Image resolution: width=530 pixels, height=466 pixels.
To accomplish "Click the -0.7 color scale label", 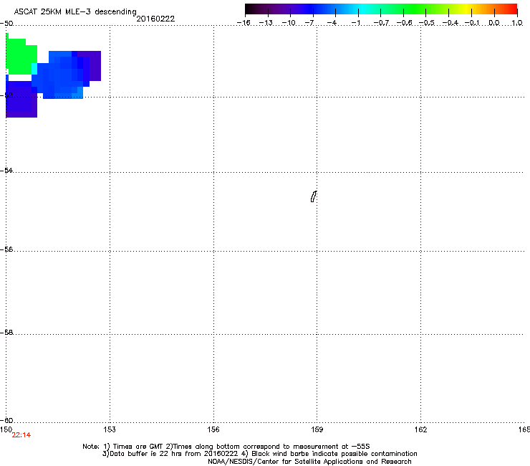I will click(x=381, y=23).
